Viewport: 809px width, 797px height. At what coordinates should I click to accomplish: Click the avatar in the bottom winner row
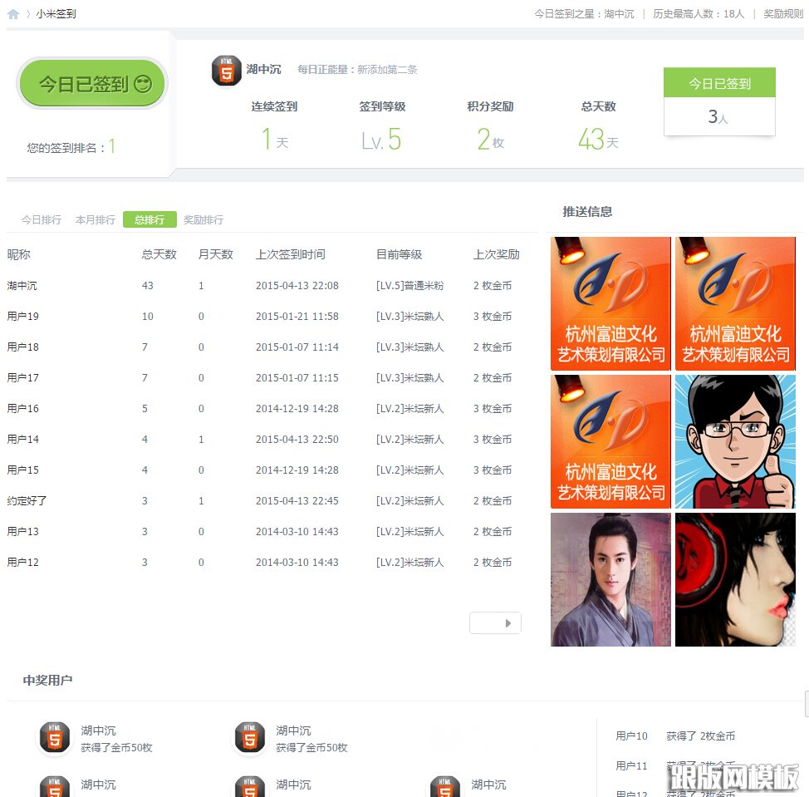pos(54,785)
